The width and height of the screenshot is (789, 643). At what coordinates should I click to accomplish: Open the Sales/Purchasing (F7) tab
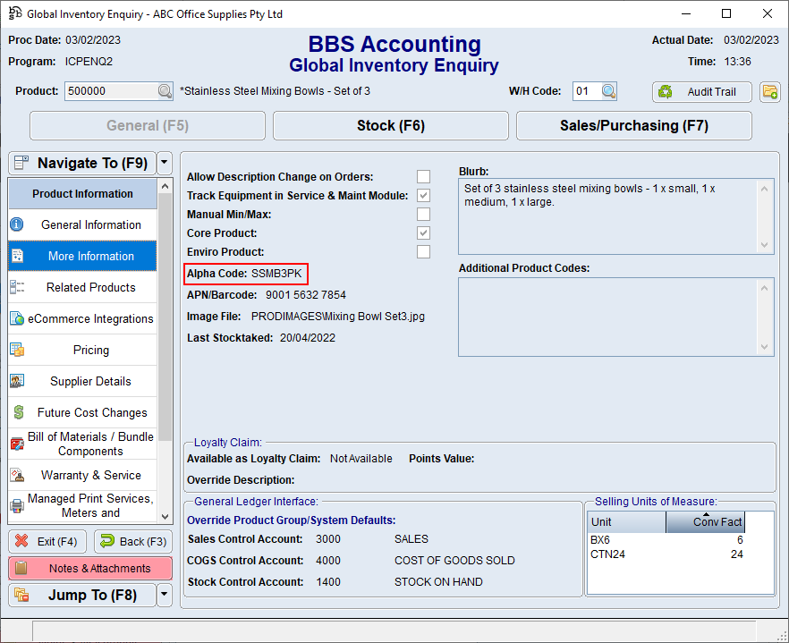tap(633, 125)
